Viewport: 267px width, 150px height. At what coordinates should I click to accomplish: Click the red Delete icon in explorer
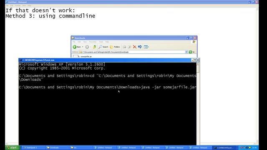pyautogui.click(x=134, y=47)
